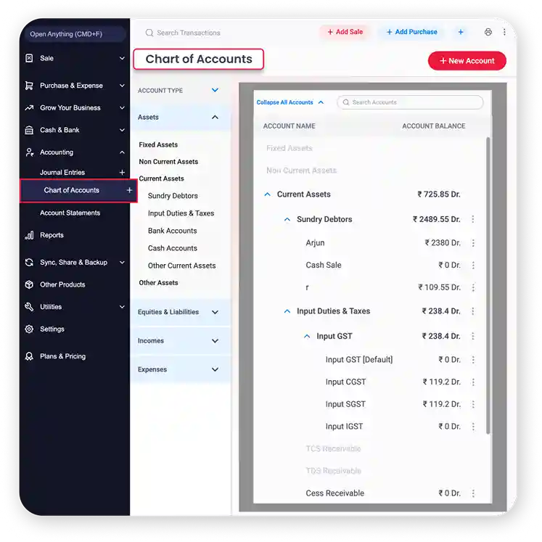Click the Cash & Bank icon

coord(29,130)
